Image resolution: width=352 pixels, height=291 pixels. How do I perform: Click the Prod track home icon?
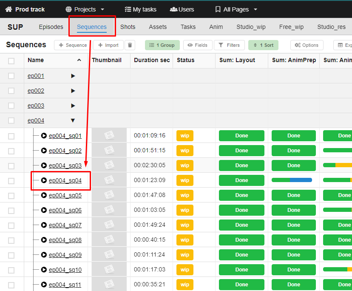9,9
